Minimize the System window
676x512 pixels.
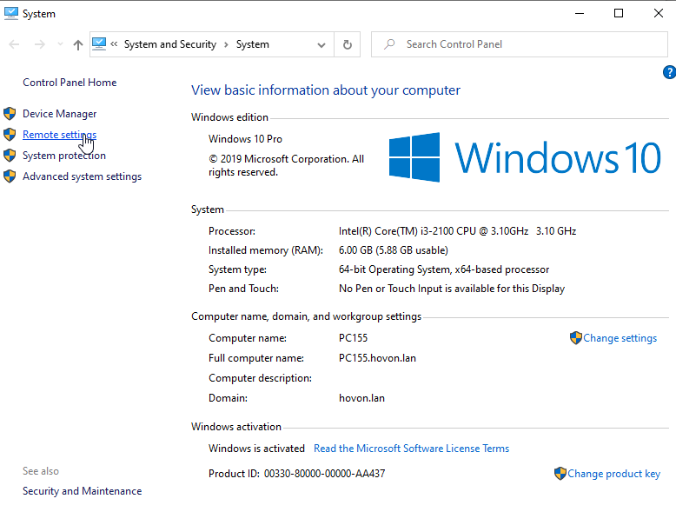pos(580,13)
